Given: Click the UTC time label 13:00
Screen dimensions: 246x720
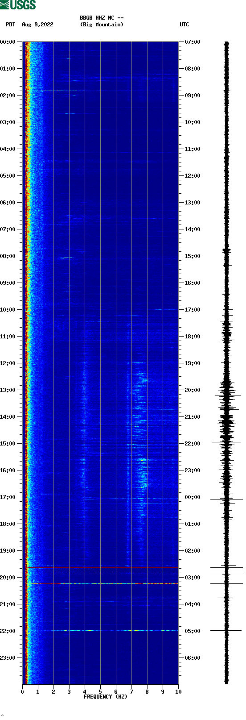Looking at the screenshot, I should 193,203.
